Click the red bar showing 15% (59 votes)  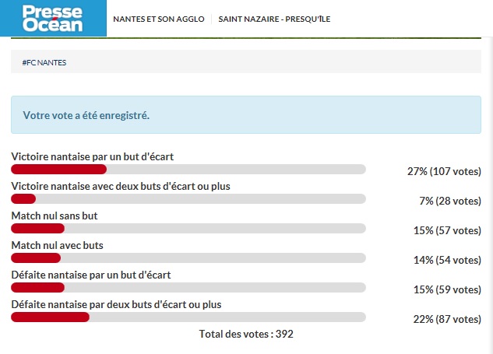(x=37, y=287)
